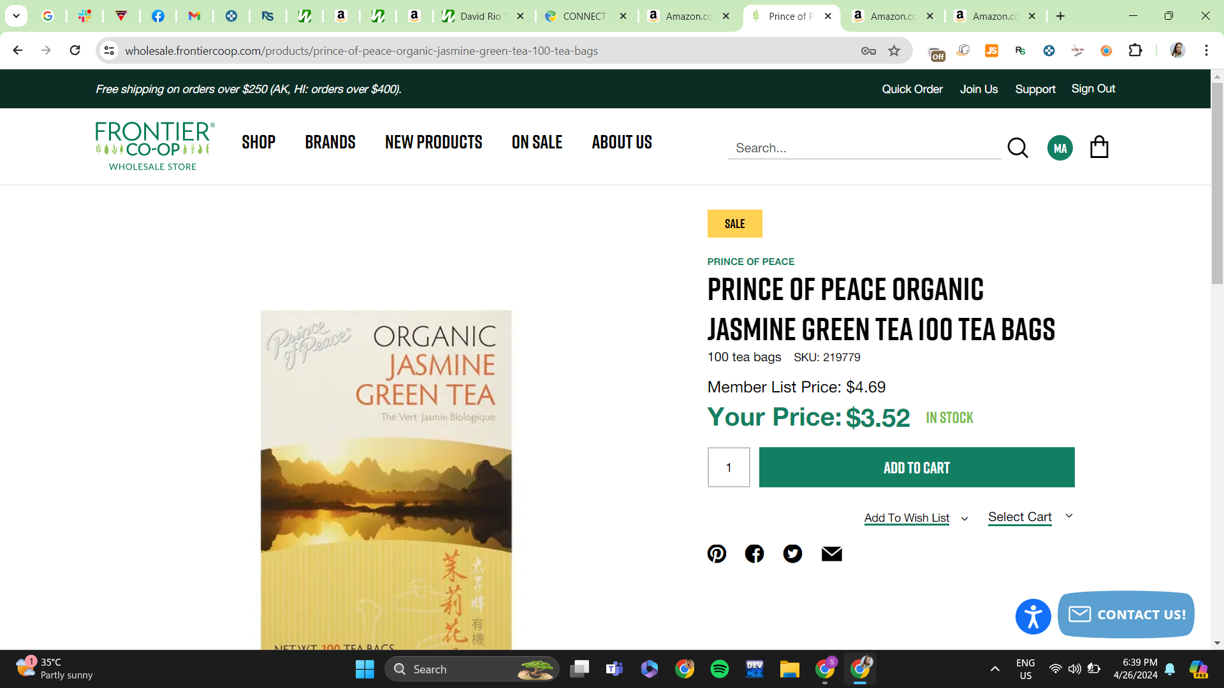This screenshot has height=688, width=1224.
Task: Click the CONTACT US! button
Action: pyautogui.click(x=1126, y=615)
